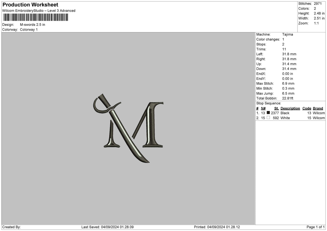Select the White thread description row
Image resolution: width=327 pixels, height=231 pixels.
tap(285, 118)
